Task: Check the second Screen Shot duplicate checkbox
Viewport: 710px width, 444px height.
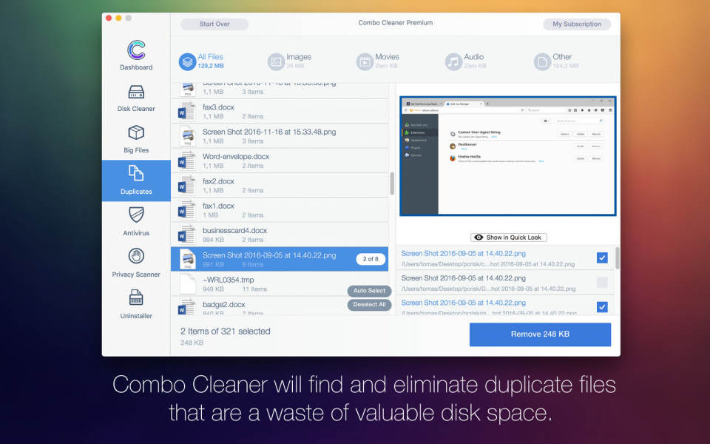Action: click(x=602, y=282)
